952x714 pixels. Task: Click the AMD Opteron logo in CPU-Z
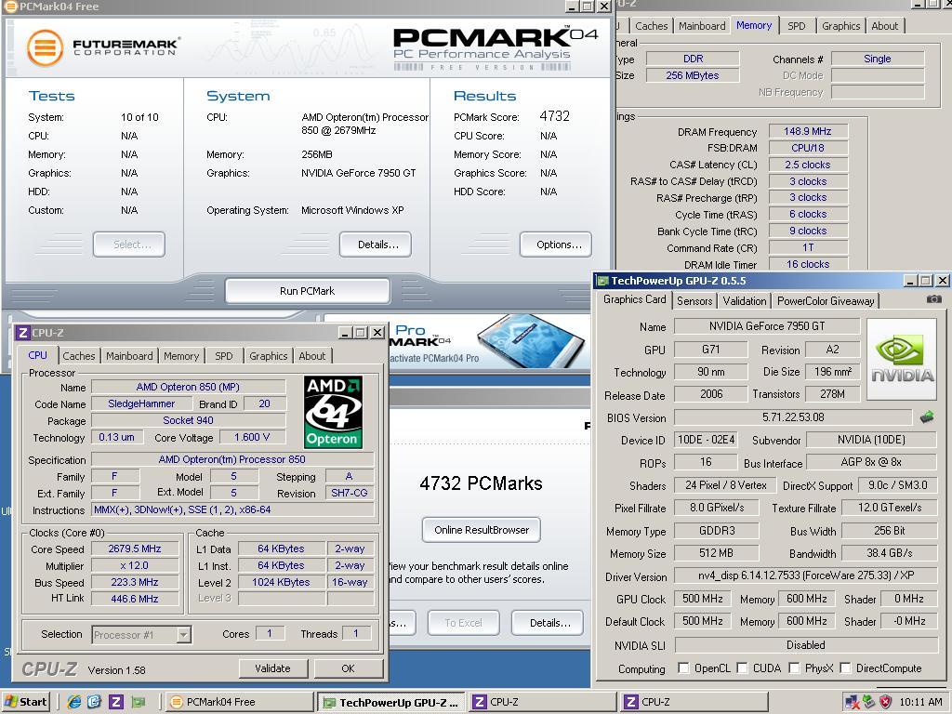click(333, 412)
